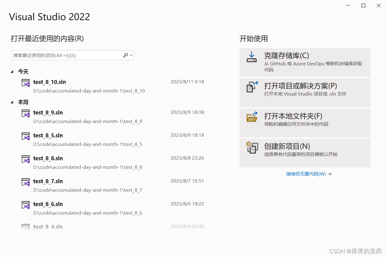386x257 pixels.
Task: Click the test_8_10.sln solution icon
Action: click(x=26, y=83)
